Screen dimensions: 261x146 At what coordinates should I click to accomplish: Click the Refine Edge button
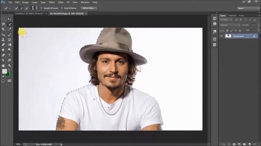click(89, 8)
